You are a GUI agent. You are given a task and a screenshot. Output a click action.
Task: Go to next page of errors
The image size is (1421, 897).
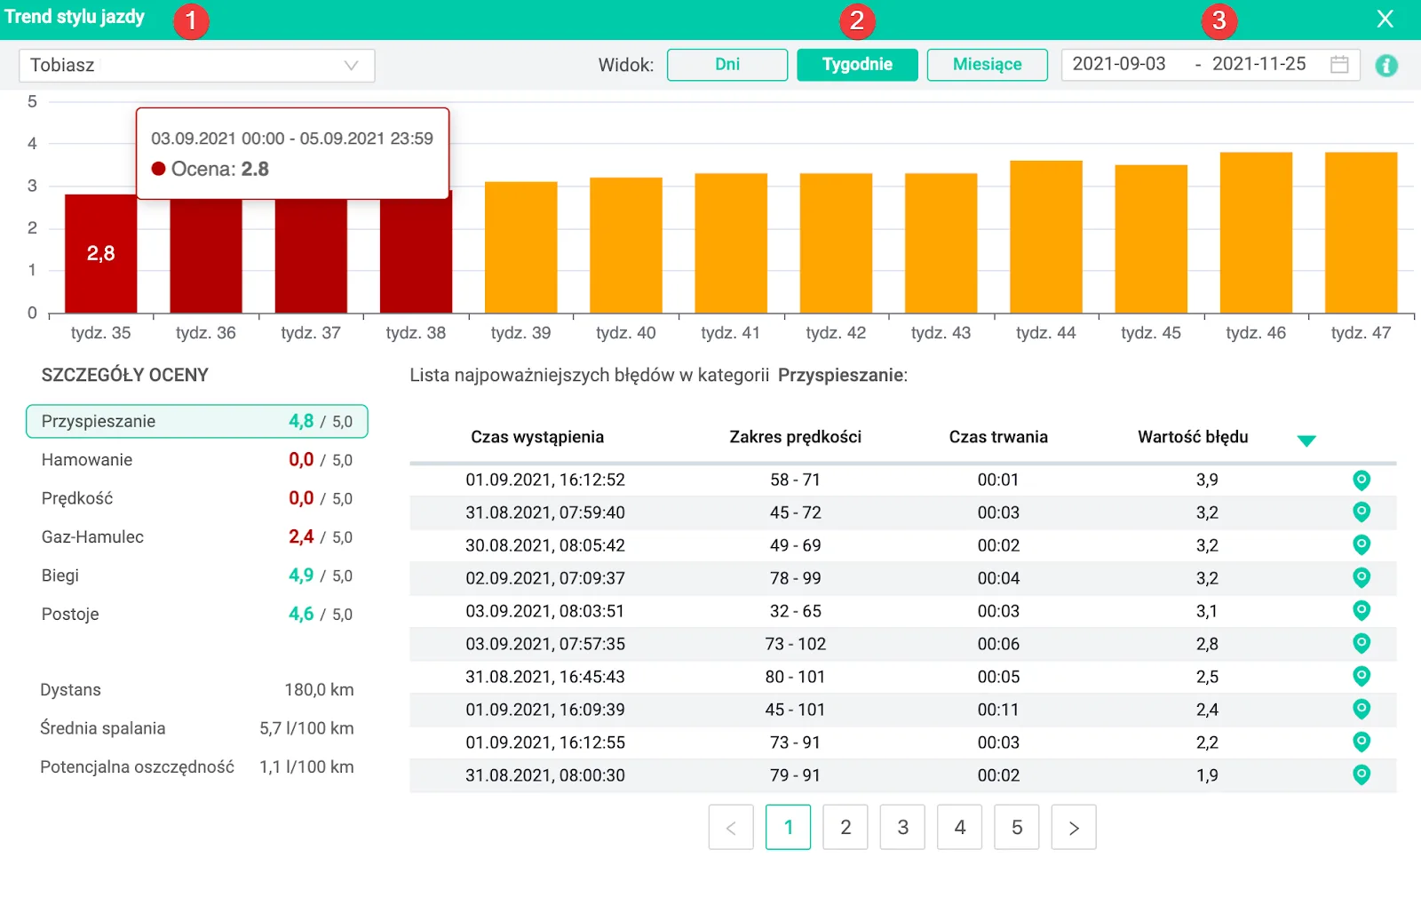(x=1074, y=827)
